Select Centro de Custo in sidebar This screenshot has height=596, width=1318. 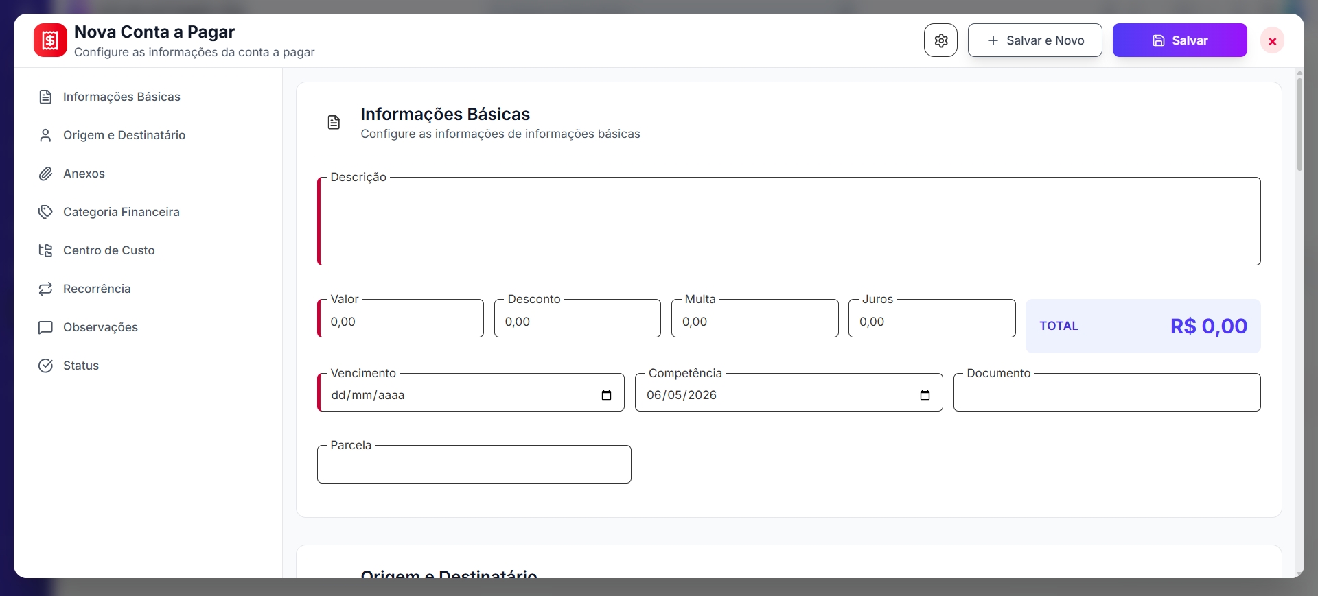point(109,250)
